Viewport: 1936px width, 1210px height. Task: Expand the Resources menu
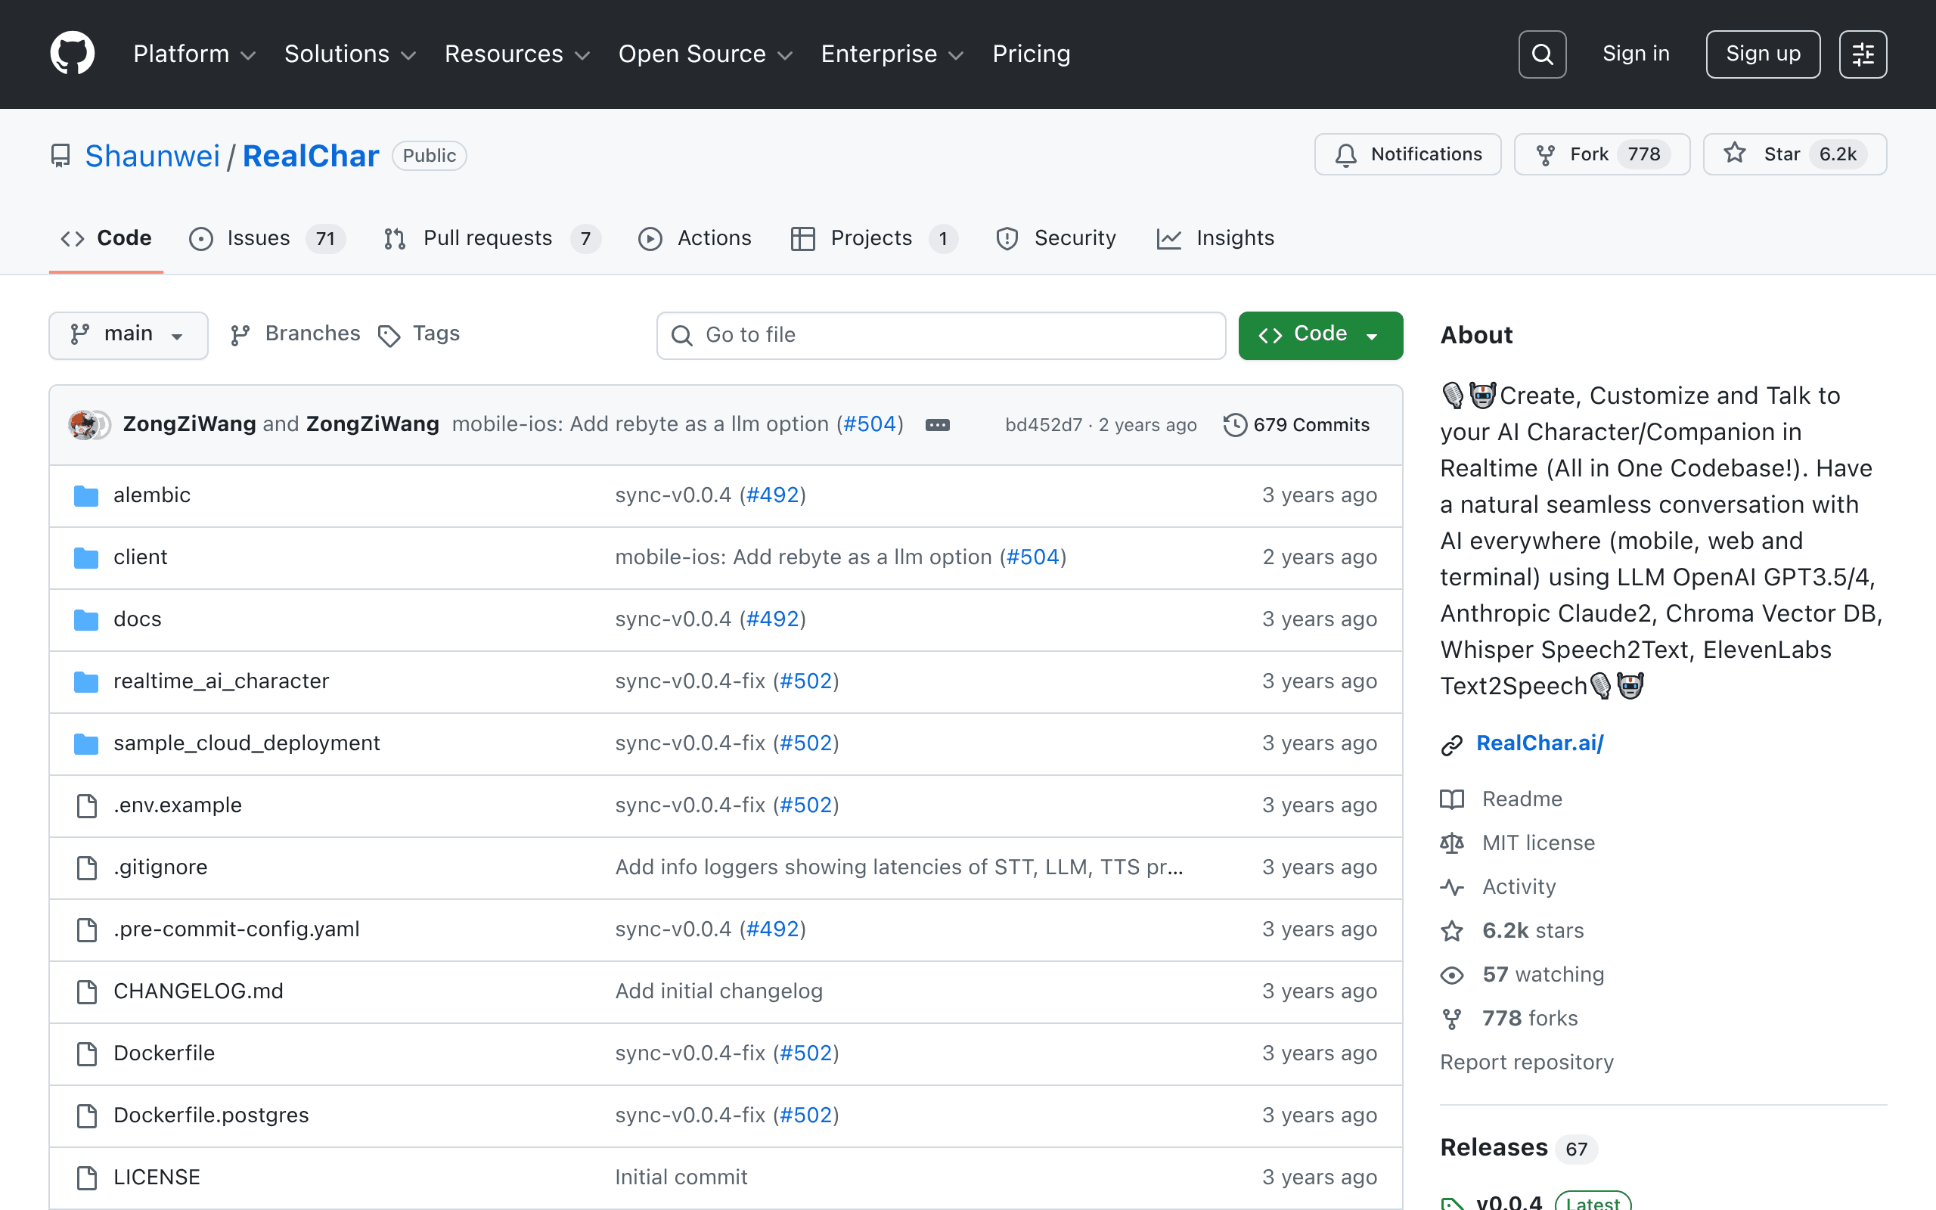tap(517, 54)
